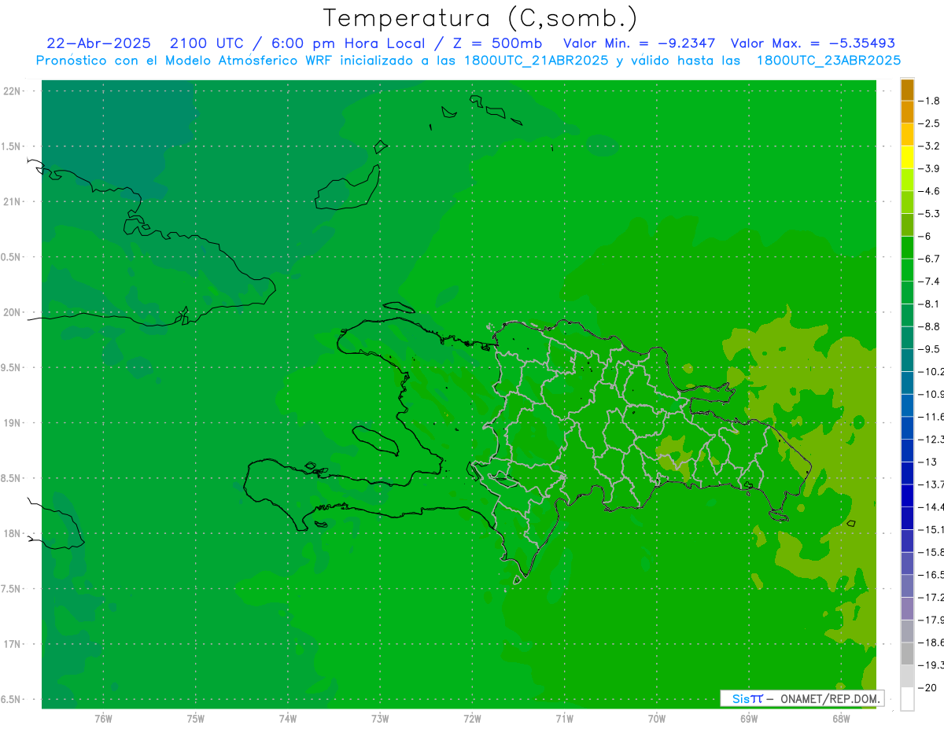Click the '8.5N' latitude label
Viewport: 944px width, 729px height.
click(x=11, y=478)
